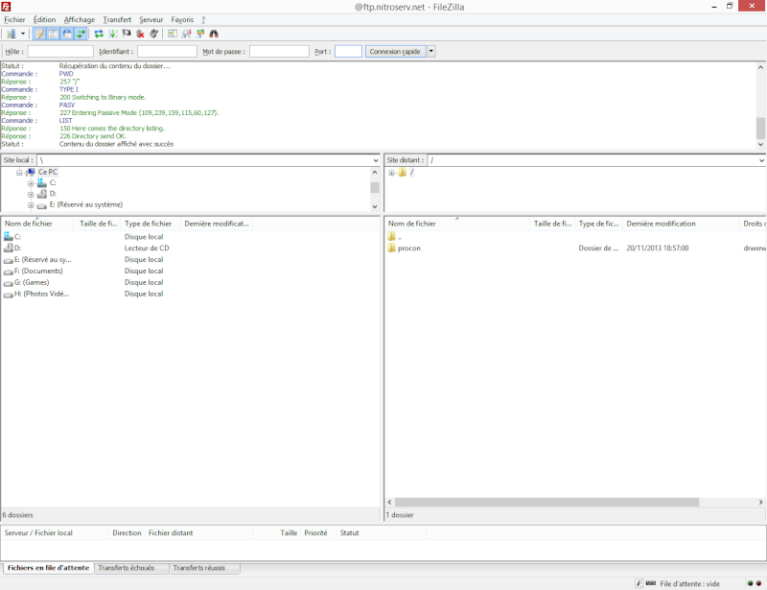Toggle the message log display
This screenshot has width=767, height=590.
[x=39, y=34]
